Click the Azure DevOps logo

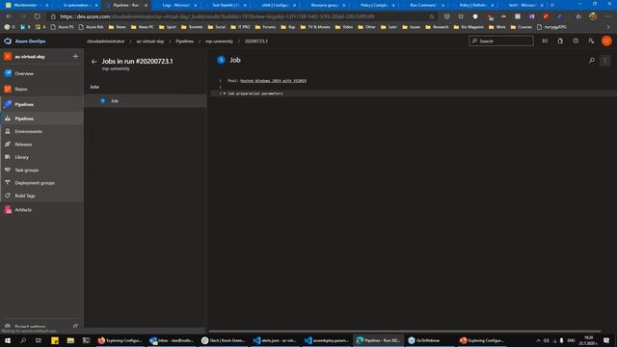[8, 40]
